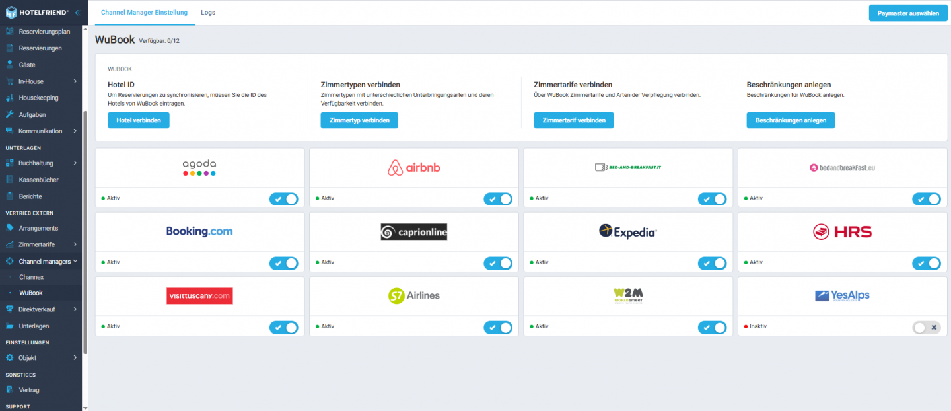Viewport: 951px width, 411px height.
Task: Deactivate the Expedia channel switch
Action: (x=712, y=263)
